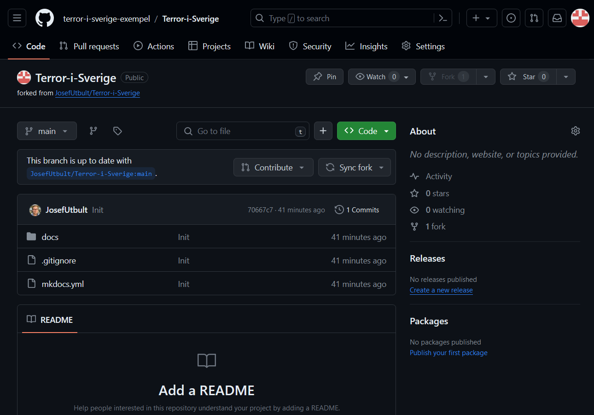Switch to the Code tab
Image resolution: width=594 pixels, height=415 pixels.
click(29, 46)
